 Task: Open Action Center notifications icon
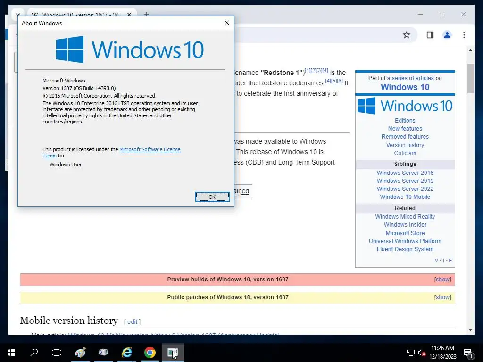click(468, 353)
